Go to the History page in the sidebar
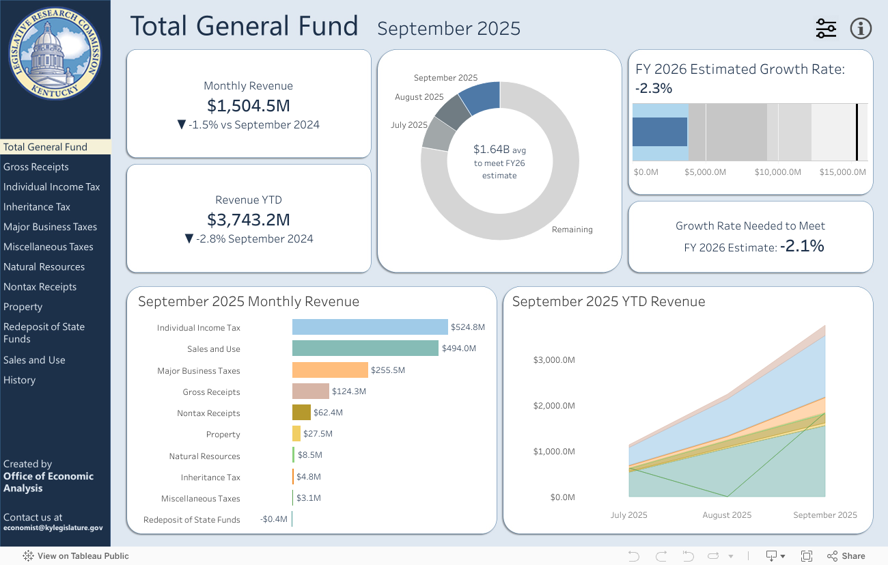 point(19,380)
